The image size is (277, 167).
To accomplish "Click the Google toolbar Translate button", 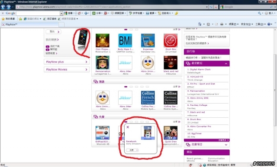I will coord(151,13).
